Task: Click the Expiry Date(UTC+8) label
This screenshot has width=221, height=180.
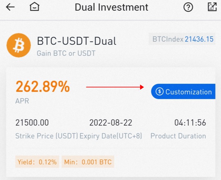Action: click(x=111, y=136)
